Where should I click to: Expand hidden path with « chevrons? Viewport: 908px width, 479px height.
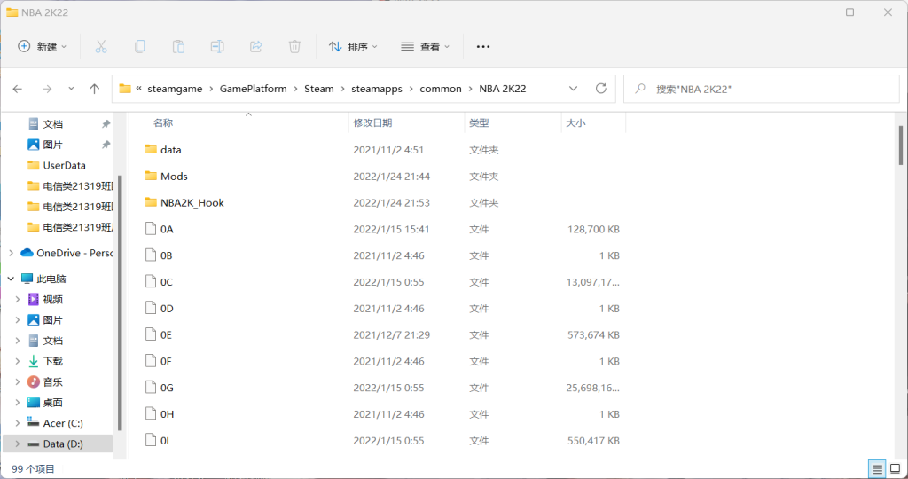coord(139,89)
